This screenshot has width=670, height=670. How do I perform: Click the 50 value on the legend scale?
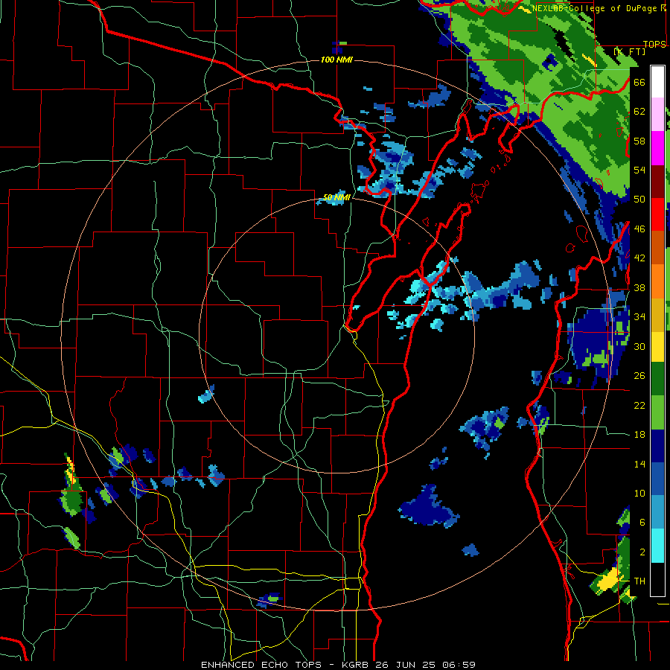coord(639,200)
